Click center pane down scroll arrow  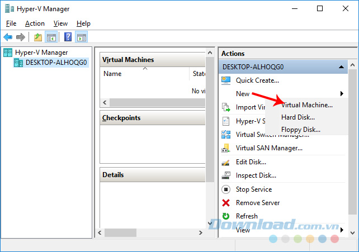[x=210, y=223]
